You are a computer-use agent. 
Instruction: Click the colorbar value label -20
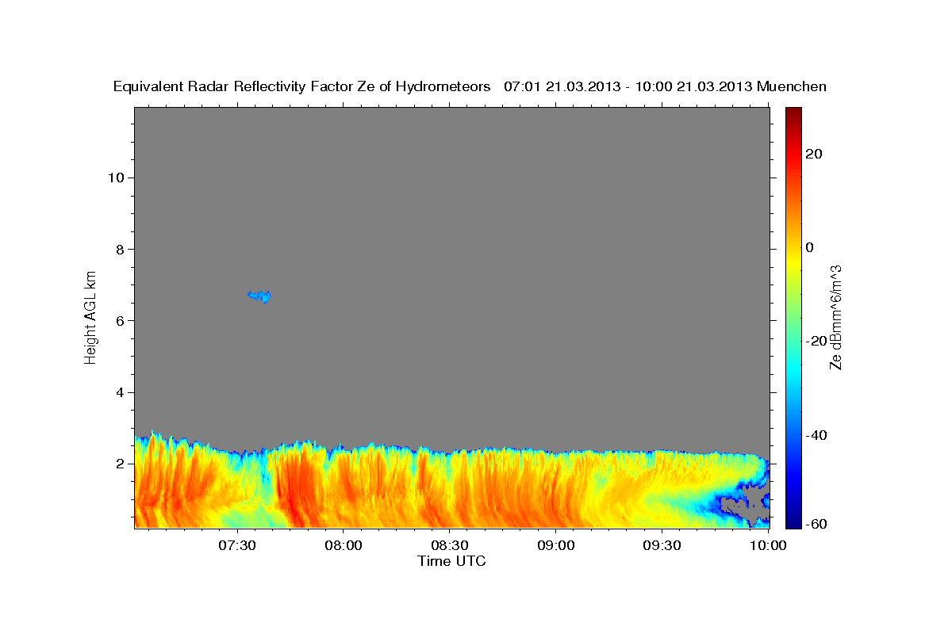pos(816,341)
